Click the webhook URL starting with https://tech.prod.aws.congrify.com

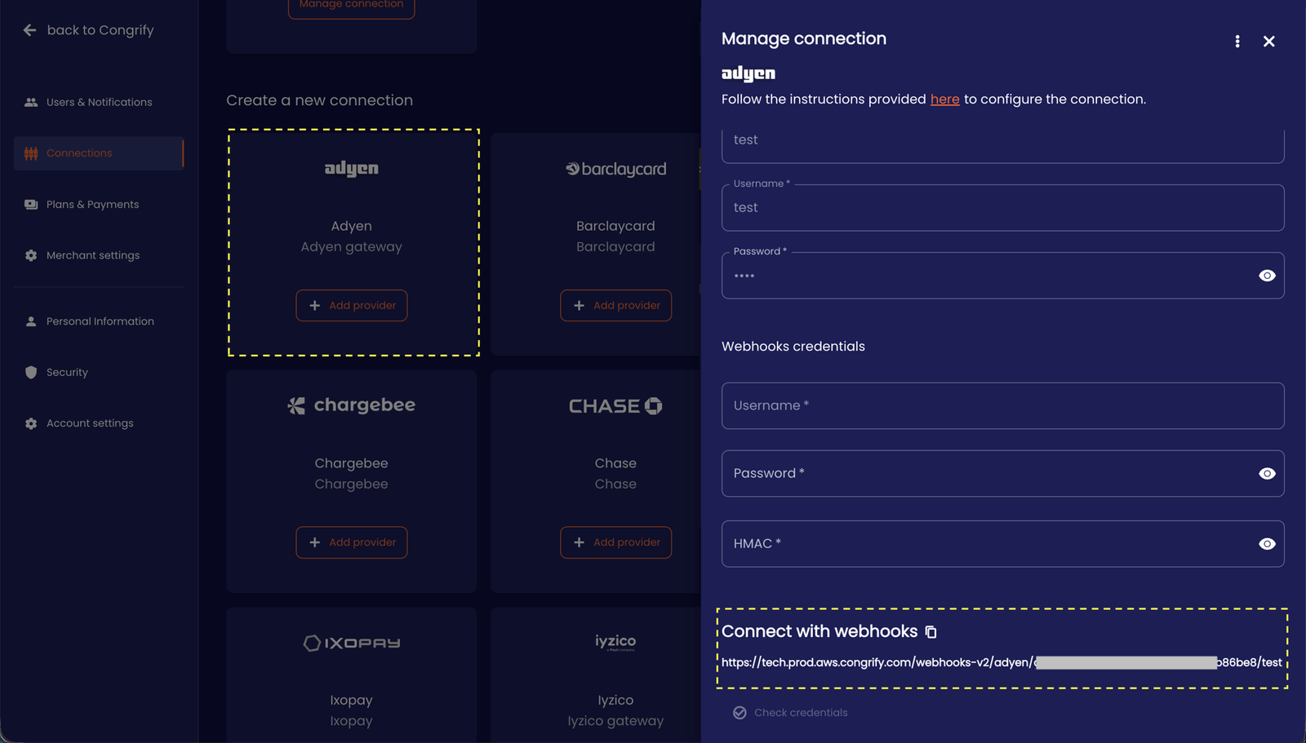[x=1002, y=662]
